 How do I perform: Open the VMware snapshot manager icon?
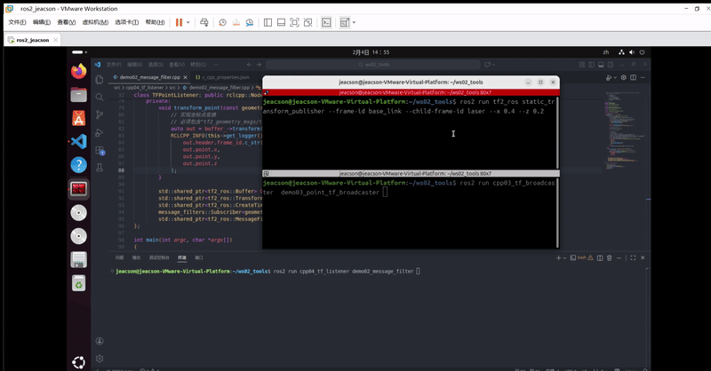point(250,22)
